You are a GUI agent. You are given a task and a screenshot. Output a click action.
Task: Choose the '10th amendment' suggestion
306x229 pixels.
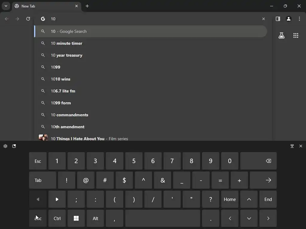(151, 127)
